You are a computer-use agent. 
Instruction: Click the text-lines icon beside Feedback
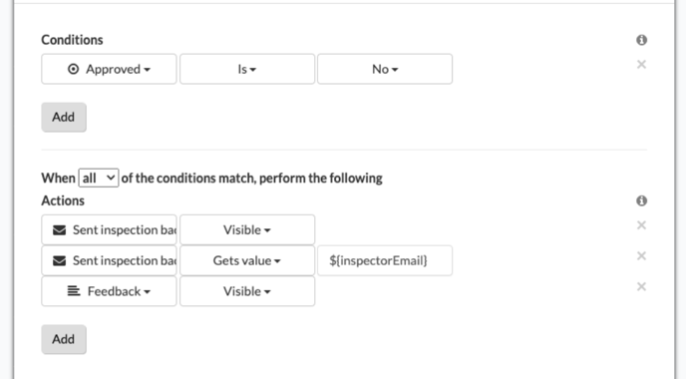click(74, 291)
